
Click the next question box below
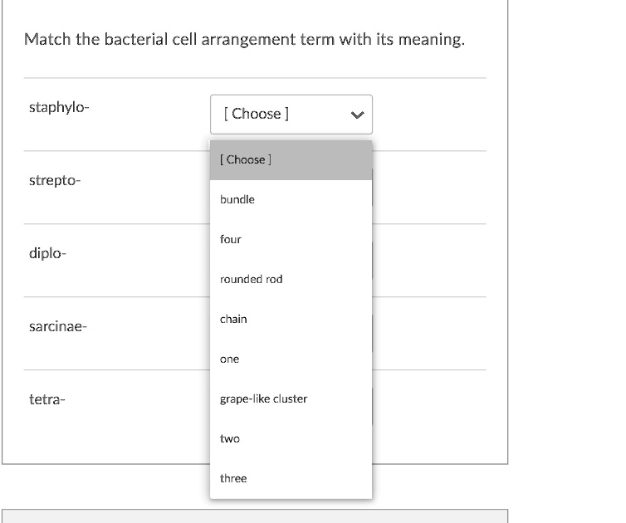[x=254, y=516]
